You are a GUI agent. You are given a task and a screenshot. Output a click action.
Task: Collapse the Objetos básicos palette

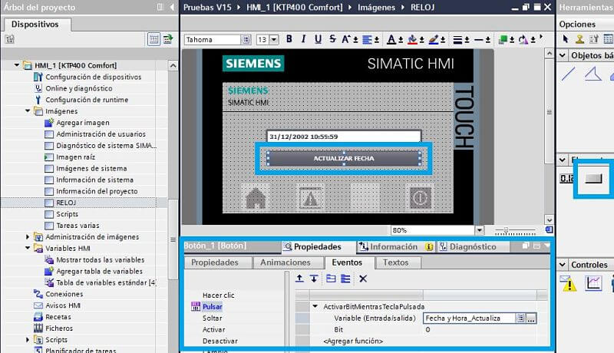(x=563, y=55)
